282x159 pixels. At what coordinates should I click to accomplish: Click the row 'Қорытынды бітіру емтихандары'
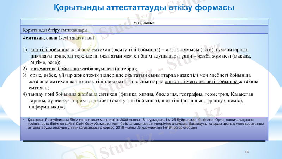click(144, 30)
